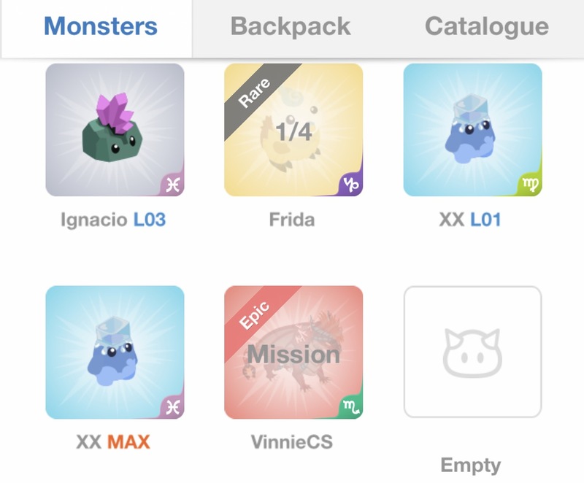Click the Ignacio L03 name label
This screenshot has width=584, height=483.
pyautogui.click(x=113, y=220)
